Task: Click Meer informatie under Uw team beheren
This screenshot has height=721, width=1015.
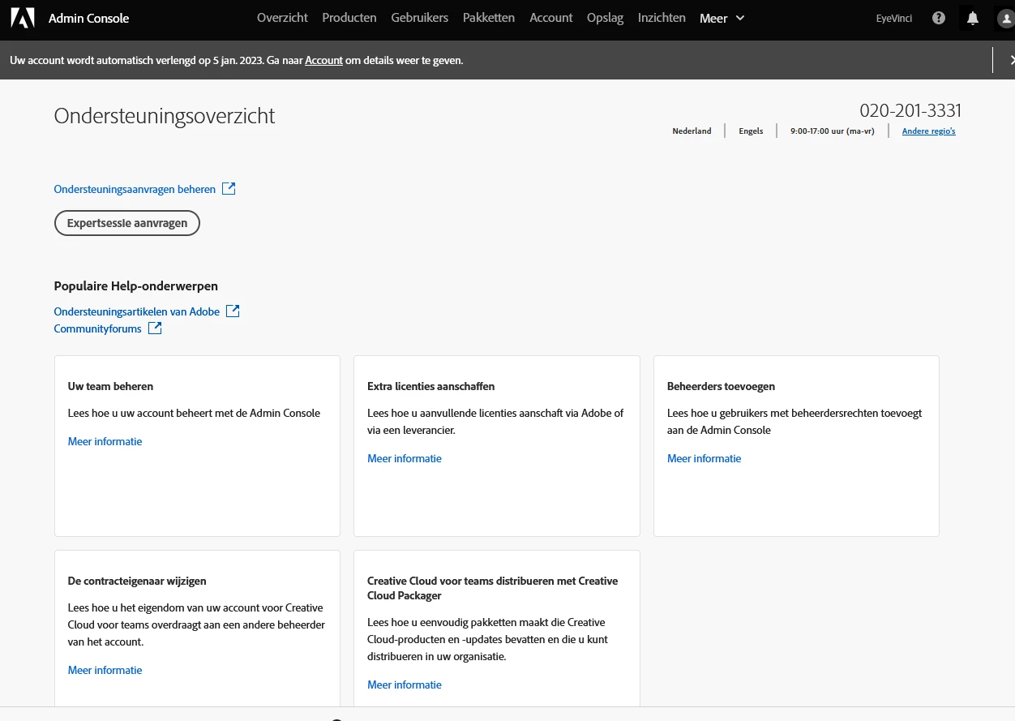Action: coord(105,441)
